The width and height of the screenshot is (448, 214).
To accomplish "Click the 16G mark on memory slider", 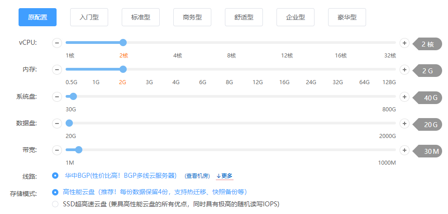I will 284,82.
